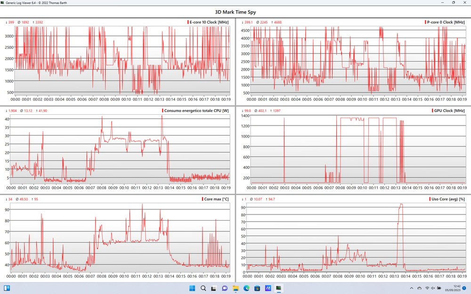471x294 pixels.
Task: Open Task View on the taskbar
Action: tap(213, 288)
